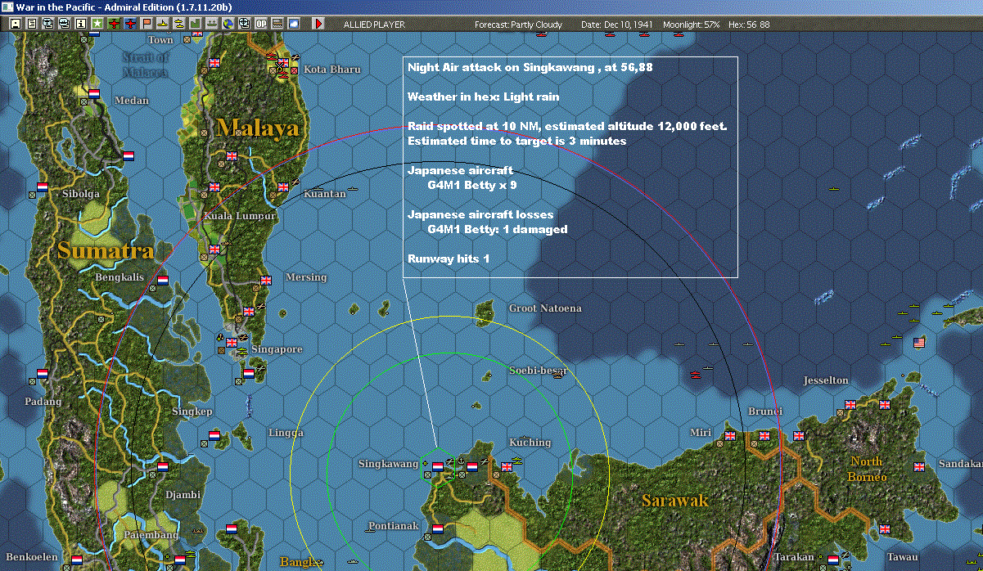Click the Dutch flag above Medan
Screen dimensions: 983x571
[x=94, y=93]
